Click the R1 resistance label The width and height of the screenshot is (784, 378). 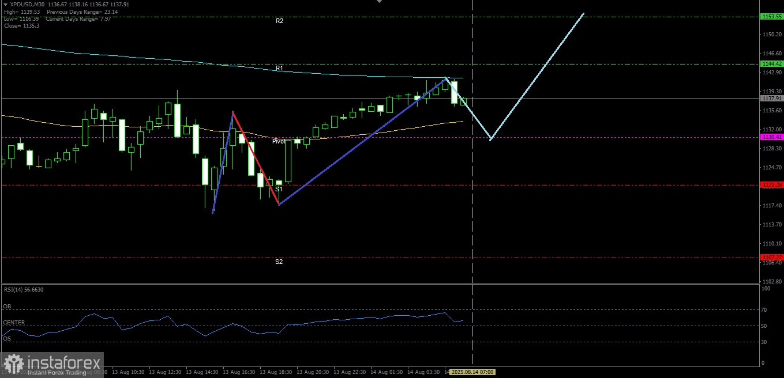click(x=279, y=68)
